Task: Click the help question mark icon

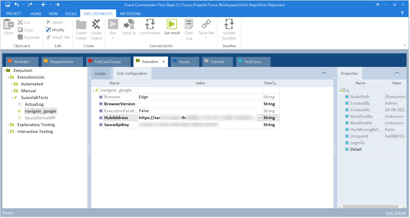Action: [402, 13]
